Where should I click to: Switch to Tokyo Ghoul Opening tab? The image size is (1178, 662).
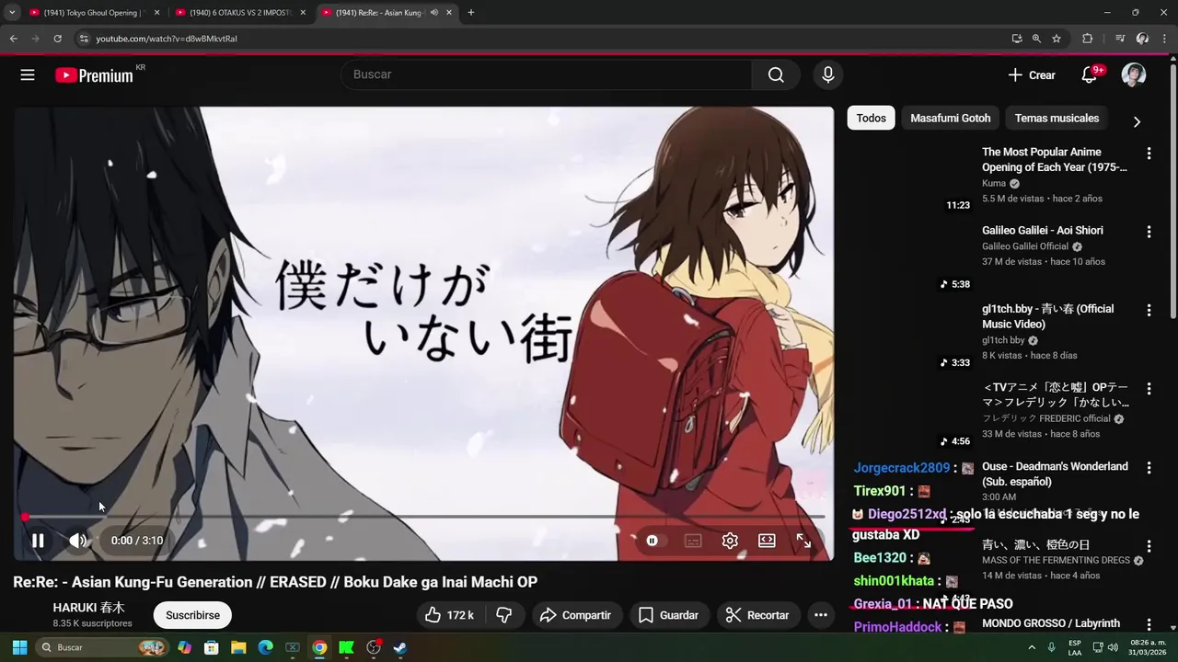coord(92,13)
